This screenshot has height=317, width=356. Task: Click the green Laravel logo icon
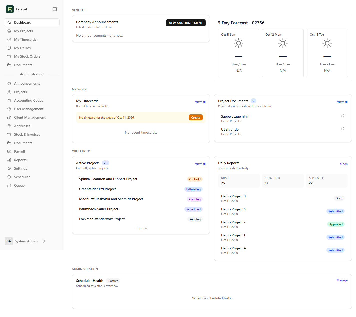(x=10, y=9)
